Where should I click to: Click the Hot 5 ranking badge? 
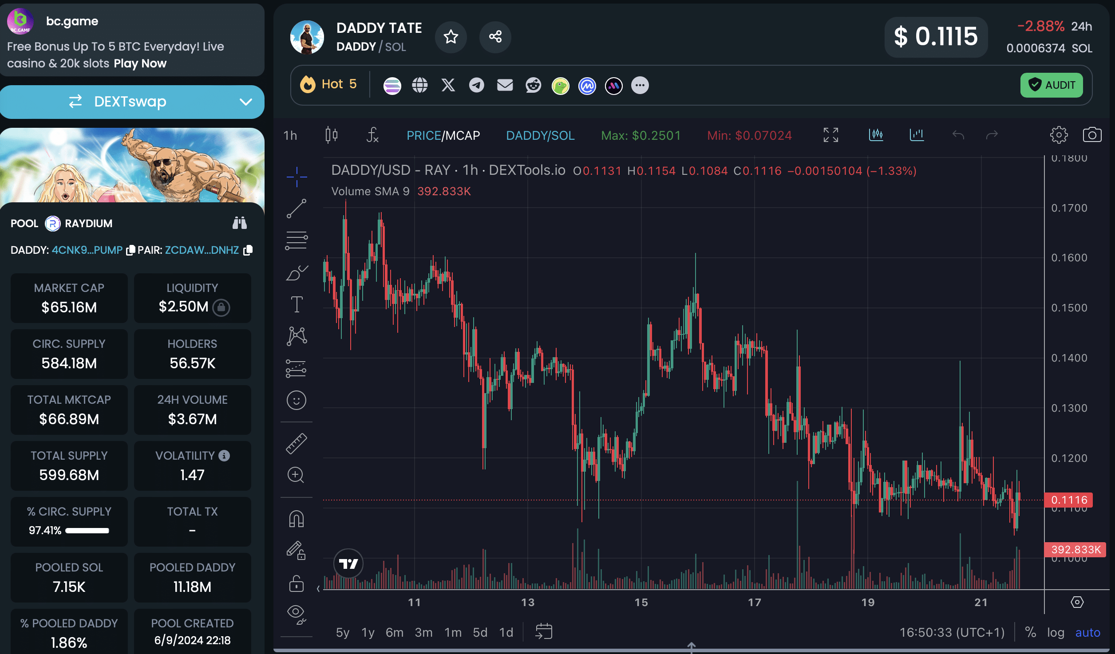(x=328, y=84)
